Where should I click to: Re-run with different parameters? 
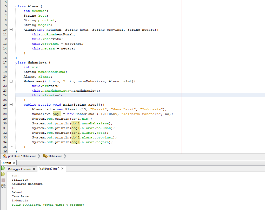pyautogui.click(x=3, y=175)
